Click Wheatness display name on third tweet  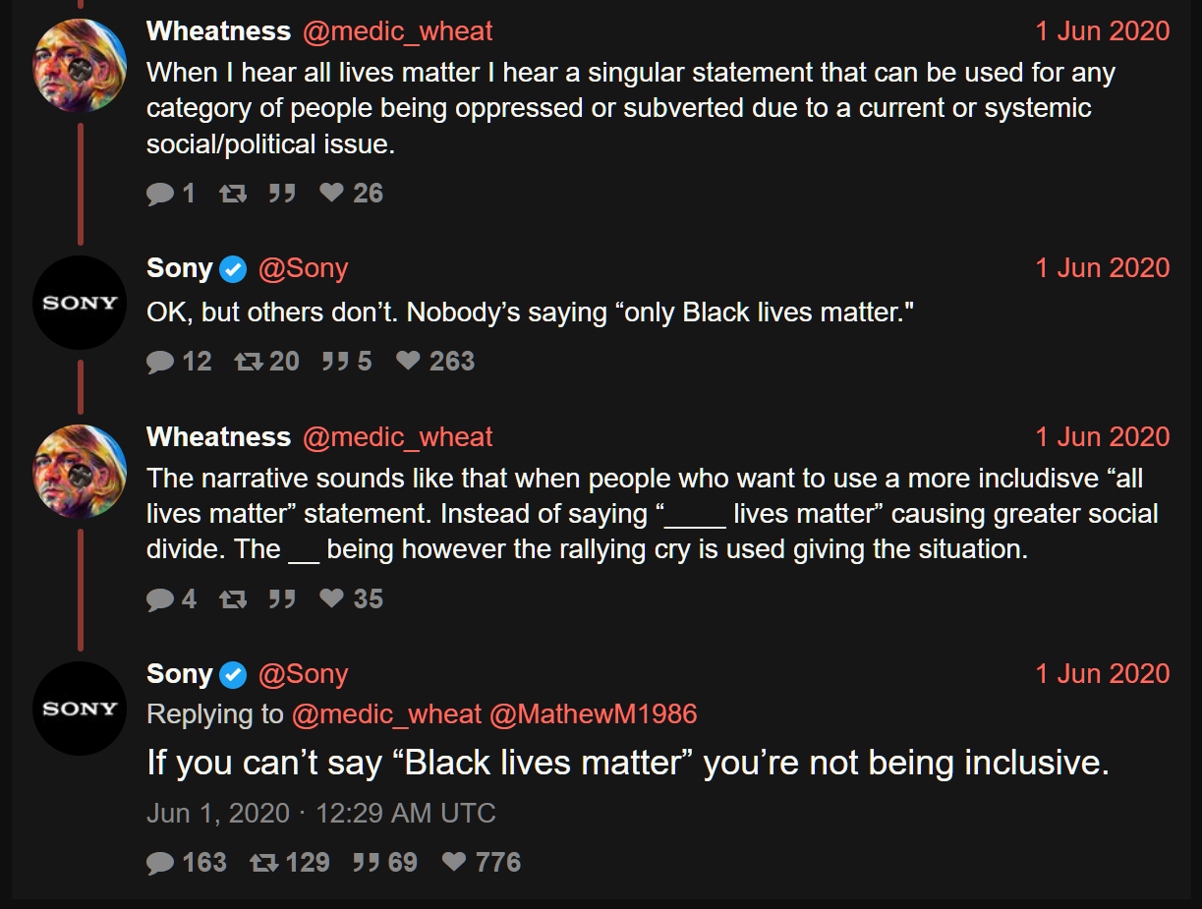pyautogui.click(x=218, y=437)
